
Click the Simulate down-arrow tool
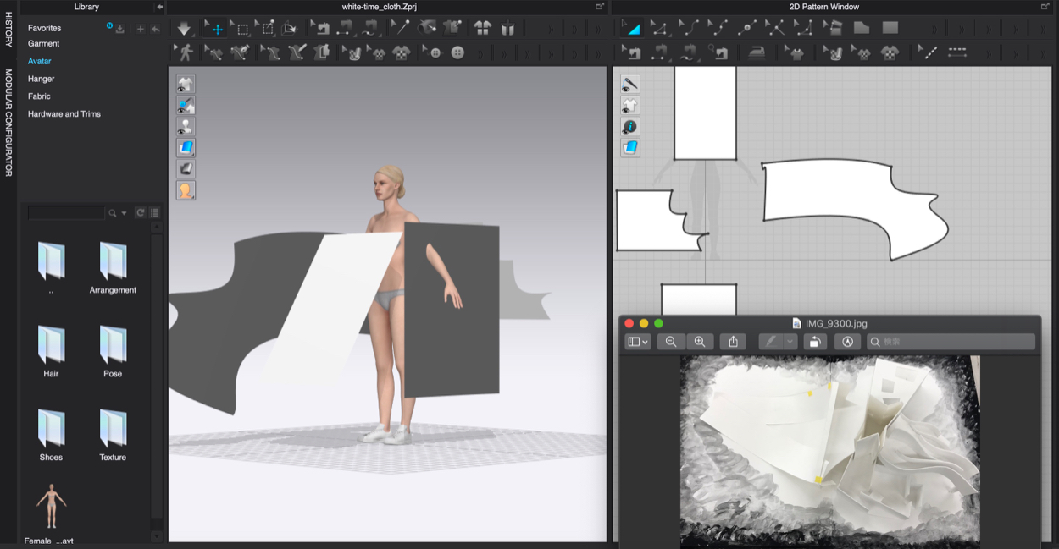pyautogui.click(x=184, y=29)
